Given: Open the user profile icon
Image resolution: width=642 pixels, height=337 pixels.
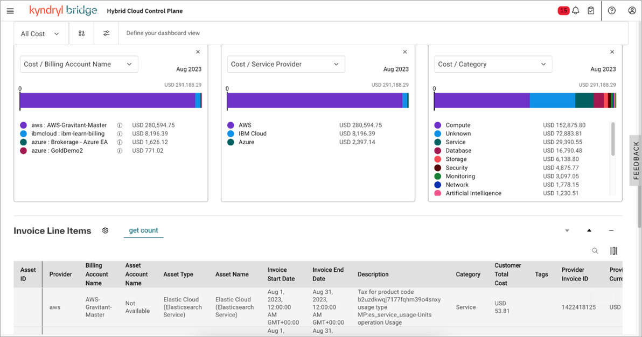Looking at the screenshot, I should coord(632,11).
